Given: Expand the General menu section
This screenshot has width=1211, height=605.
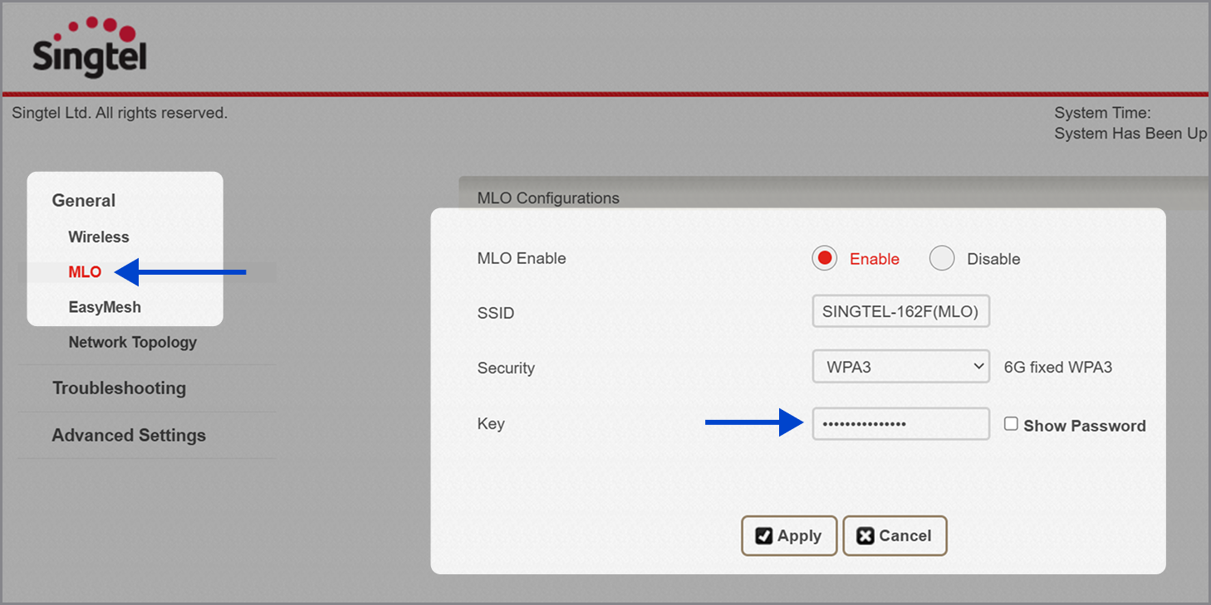Looking at the screenshot, I should coord(84,201).
